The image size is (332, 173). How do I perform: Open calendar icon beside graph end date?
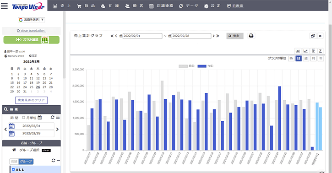click(170, 36)
